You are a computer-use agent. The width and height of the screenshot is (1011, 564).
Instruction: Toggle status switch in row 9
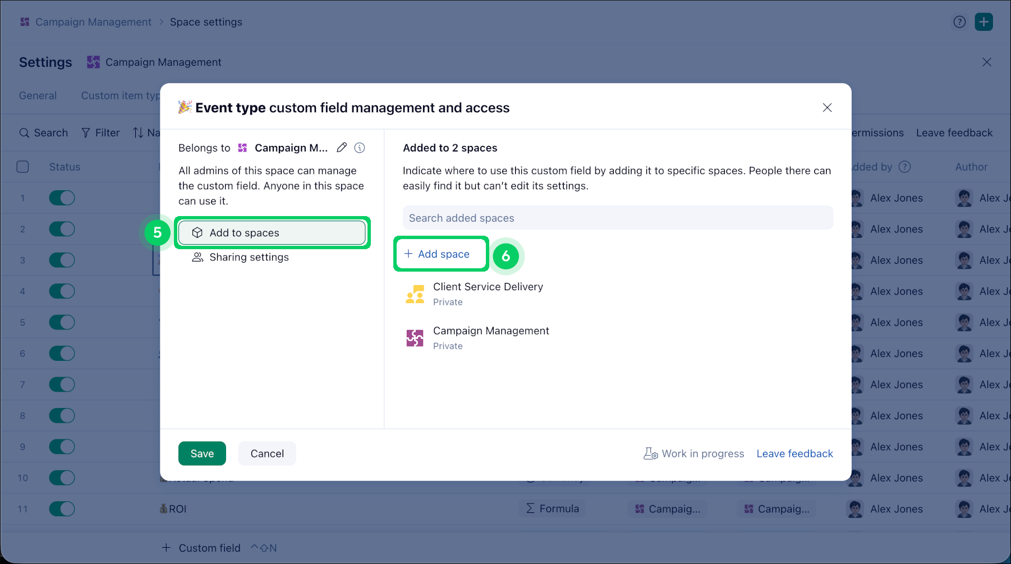click(x=62, y=447)
